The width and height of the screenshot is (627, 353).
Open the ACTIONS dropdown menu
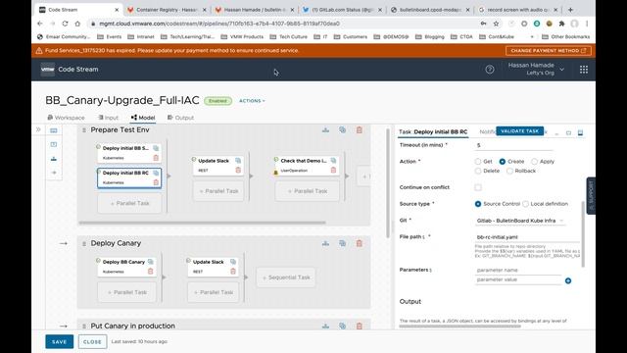click(252, 101)
